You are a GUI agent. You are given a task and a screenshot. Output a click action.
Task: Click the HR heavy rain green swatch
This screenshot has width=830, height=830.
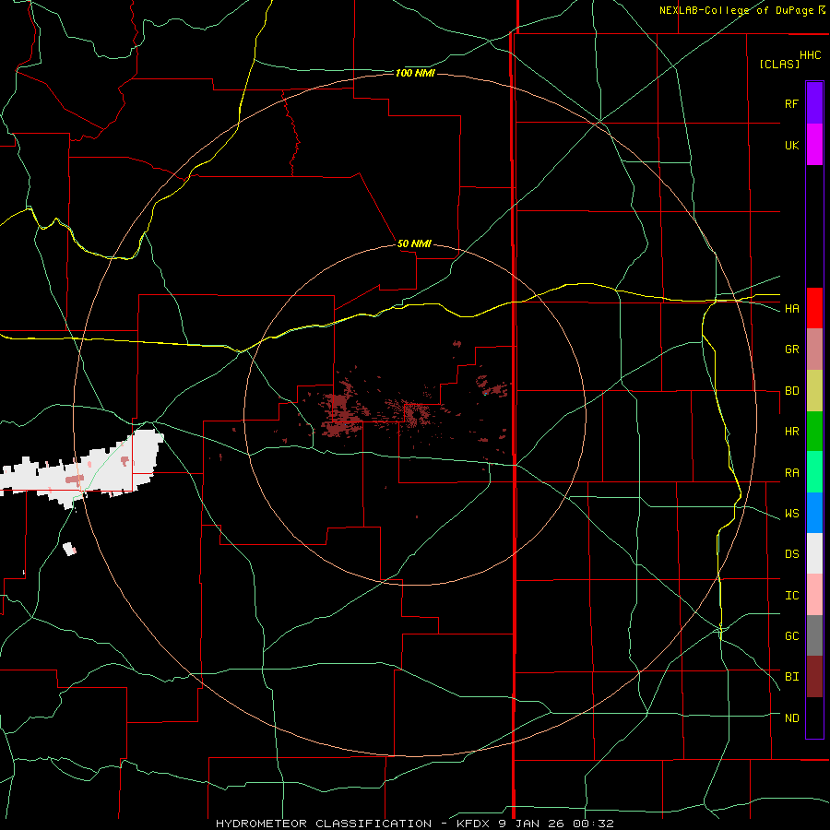814,432
